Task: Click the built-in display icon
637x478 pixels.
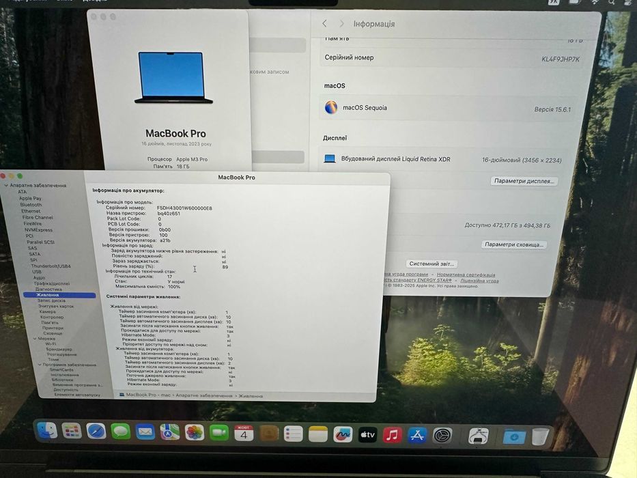Action: point(330,158)
